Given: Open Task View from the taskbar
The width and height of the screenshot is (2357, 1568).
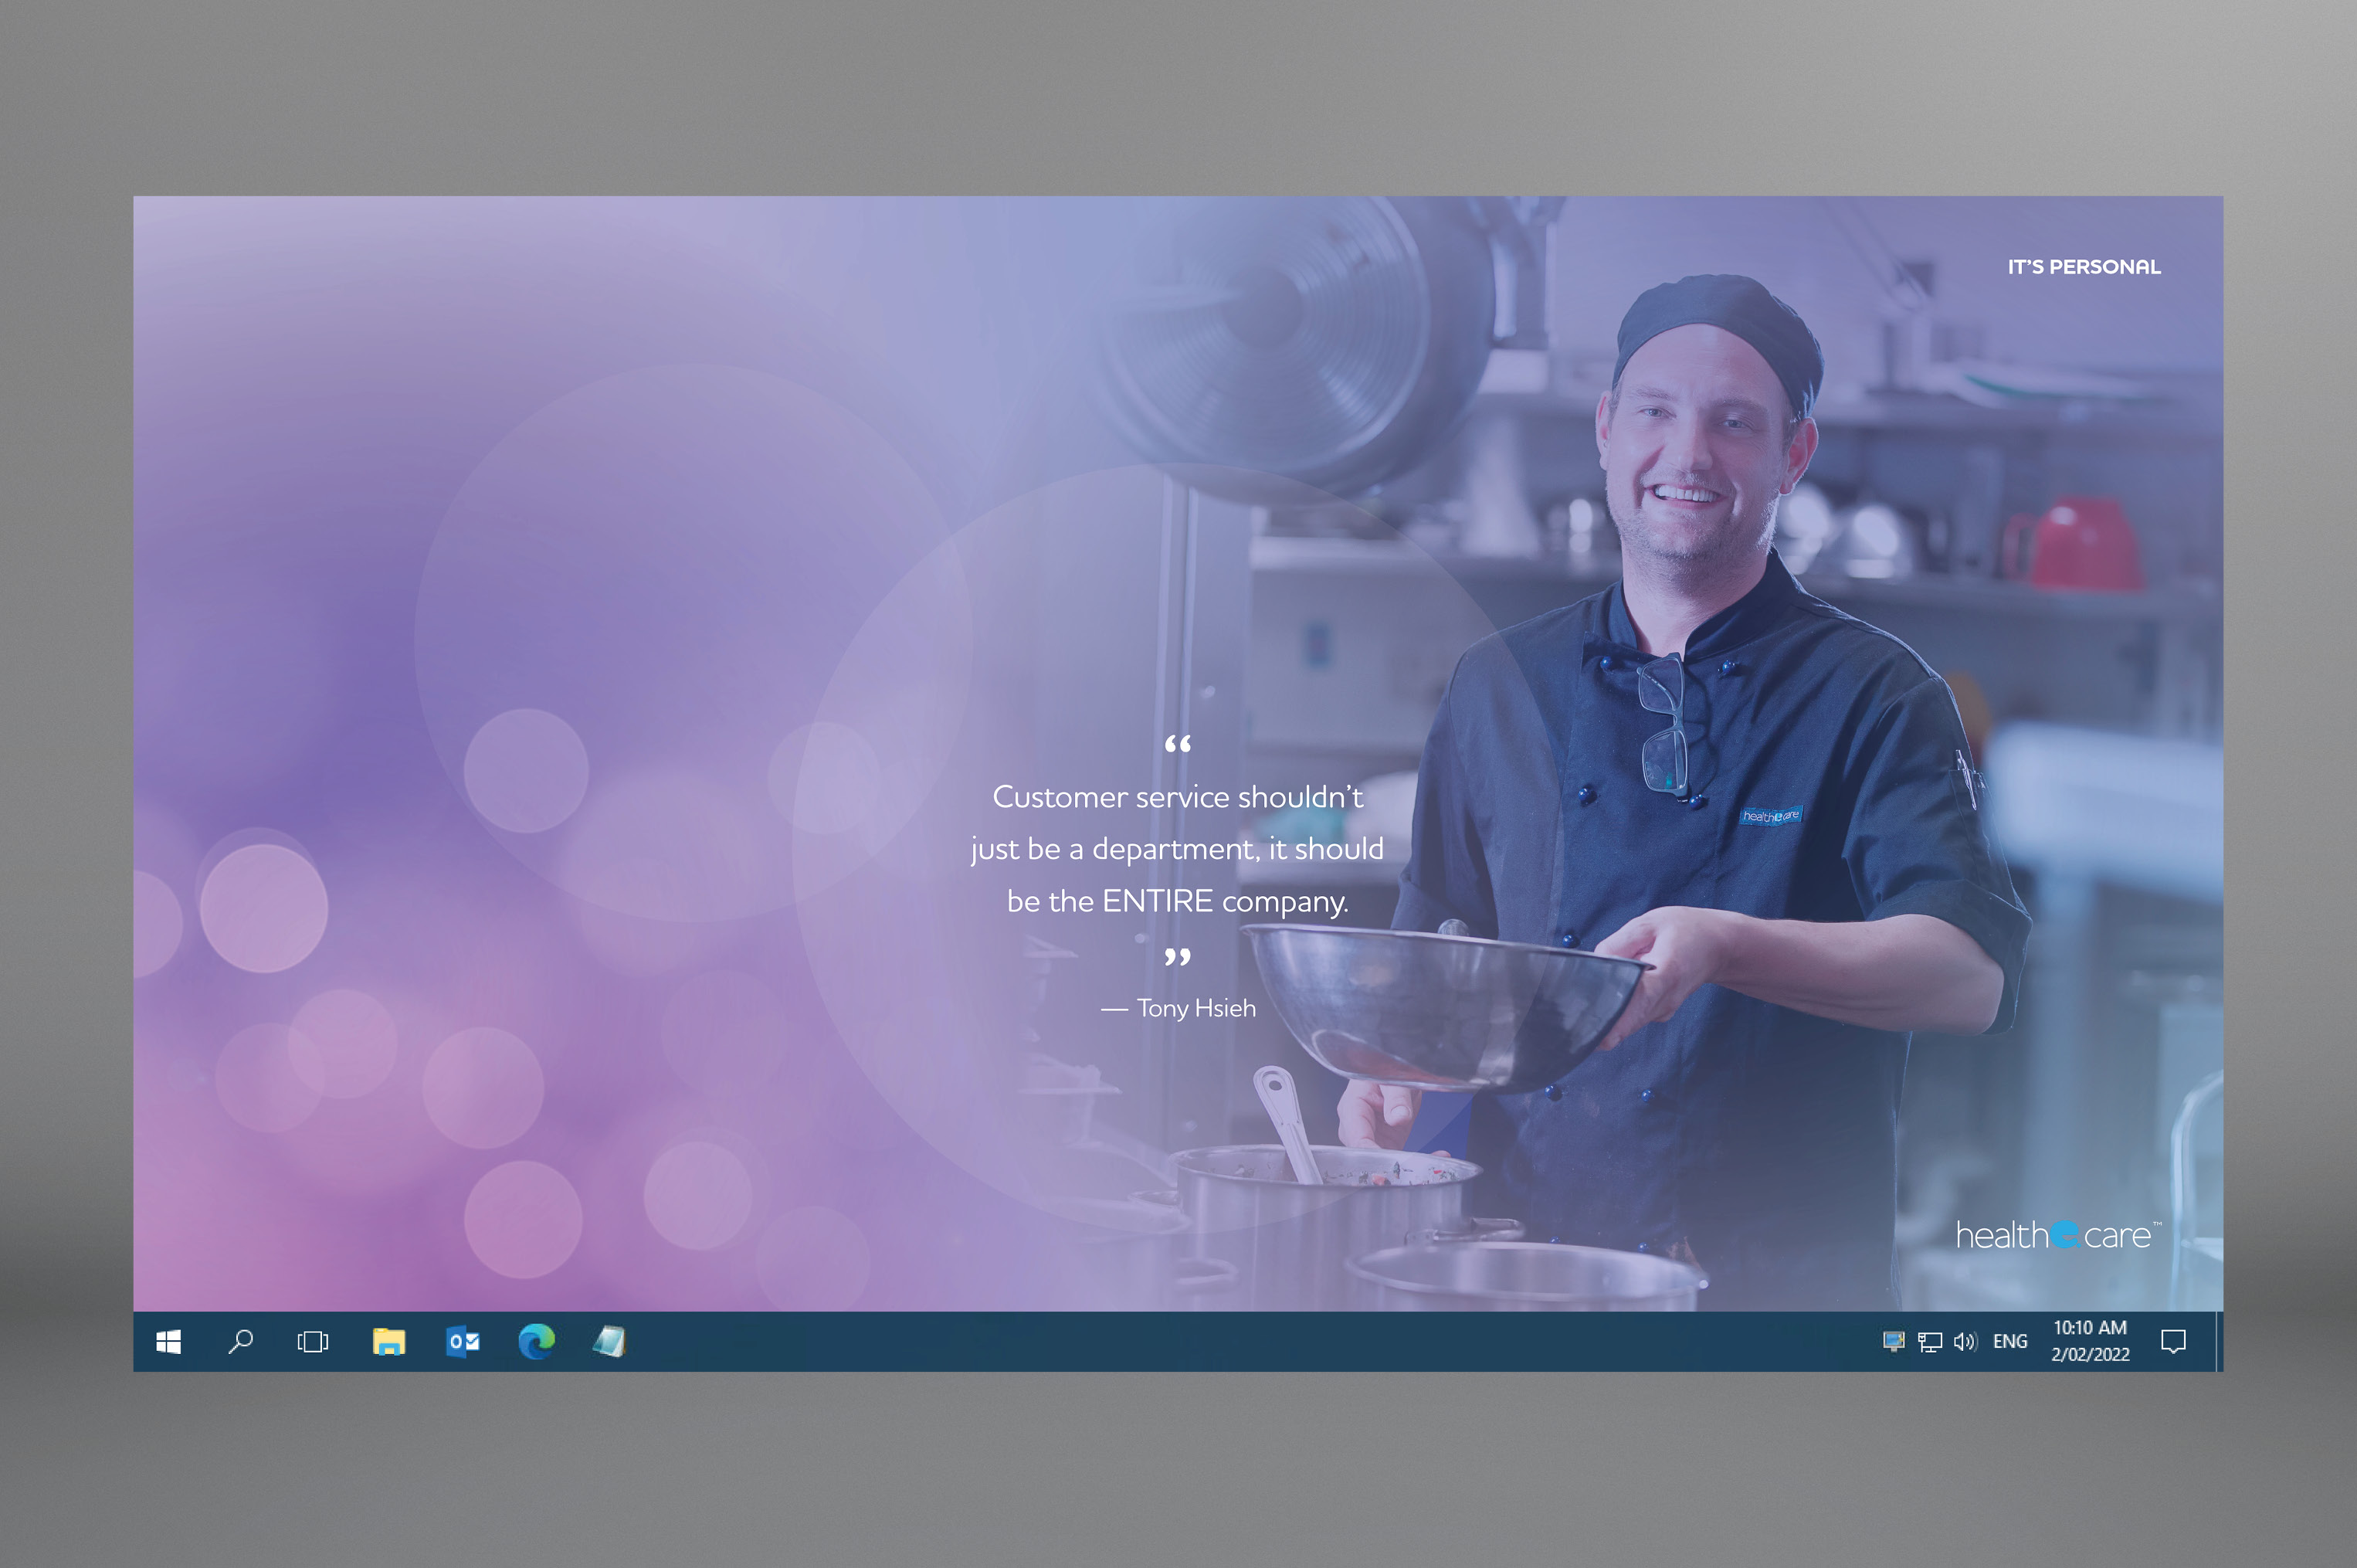Looking at the screenshot, I should [x=313, y=1342].
